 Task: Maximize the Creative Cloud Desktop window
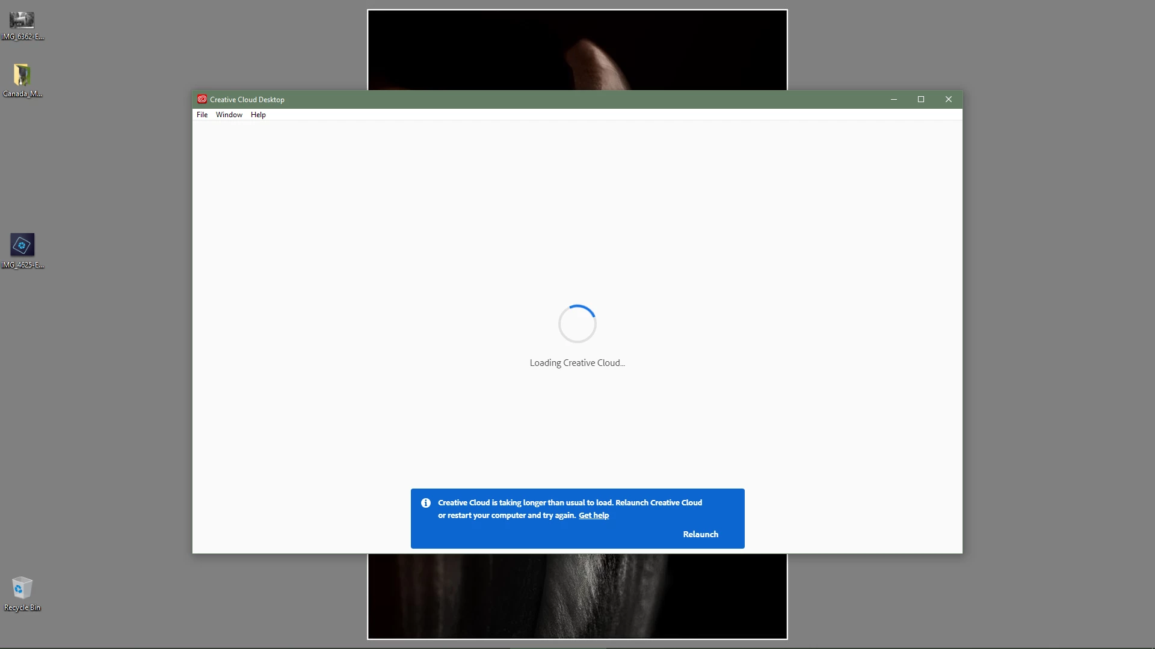pyautogui.click(x=920, y=99)
